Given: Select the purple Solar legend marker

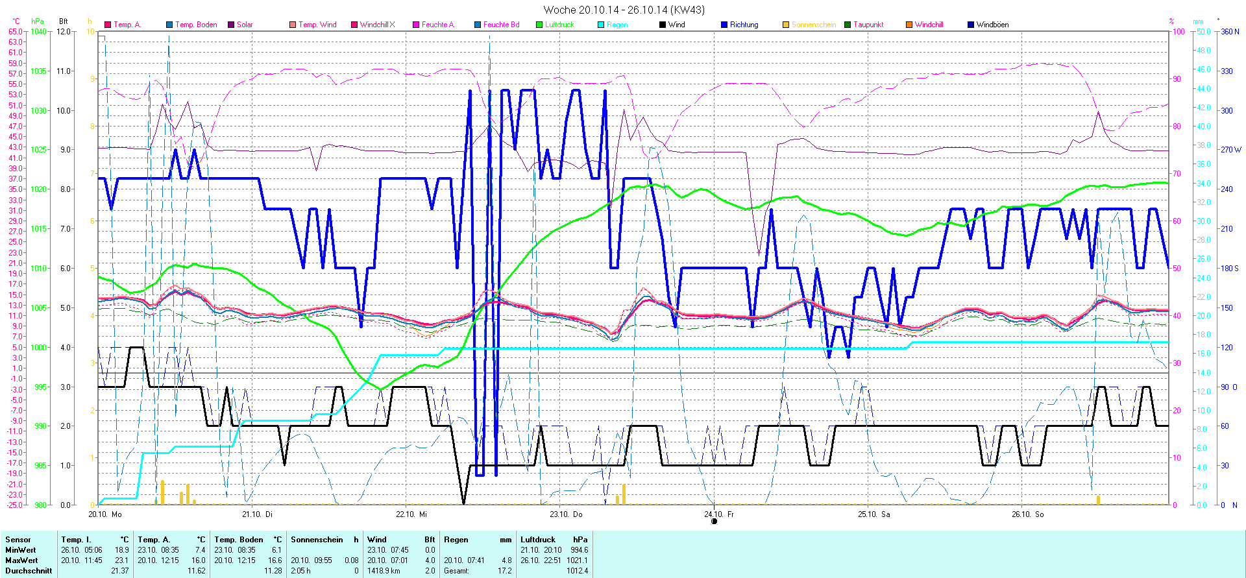Looking at the screenshot, I should coord(231,25).
